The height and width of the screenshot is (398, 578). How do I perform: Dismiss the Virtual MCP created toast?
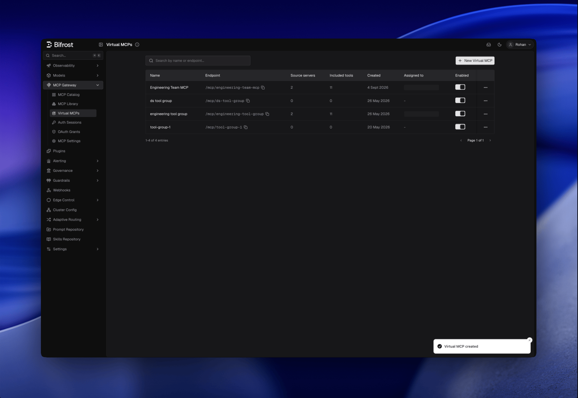[x=530, y=340]
